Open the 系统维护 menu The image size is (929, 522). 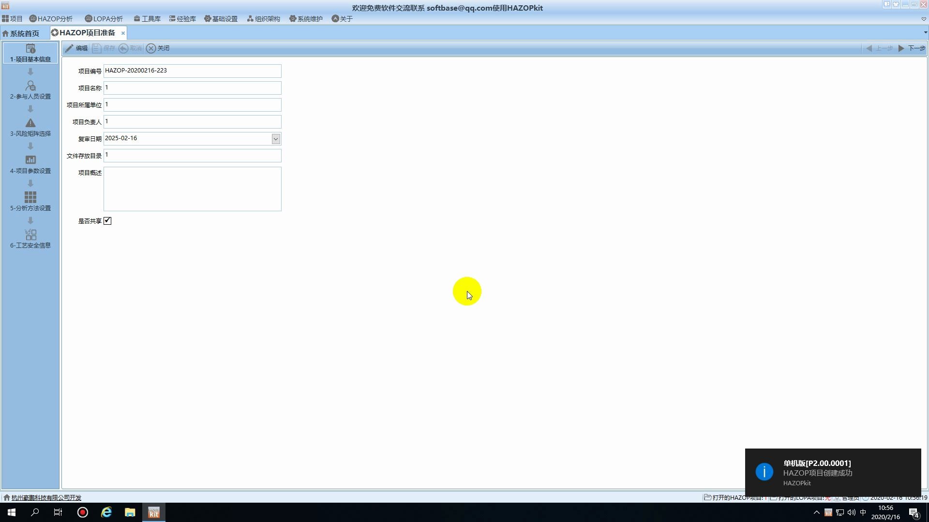click(306, 19)
